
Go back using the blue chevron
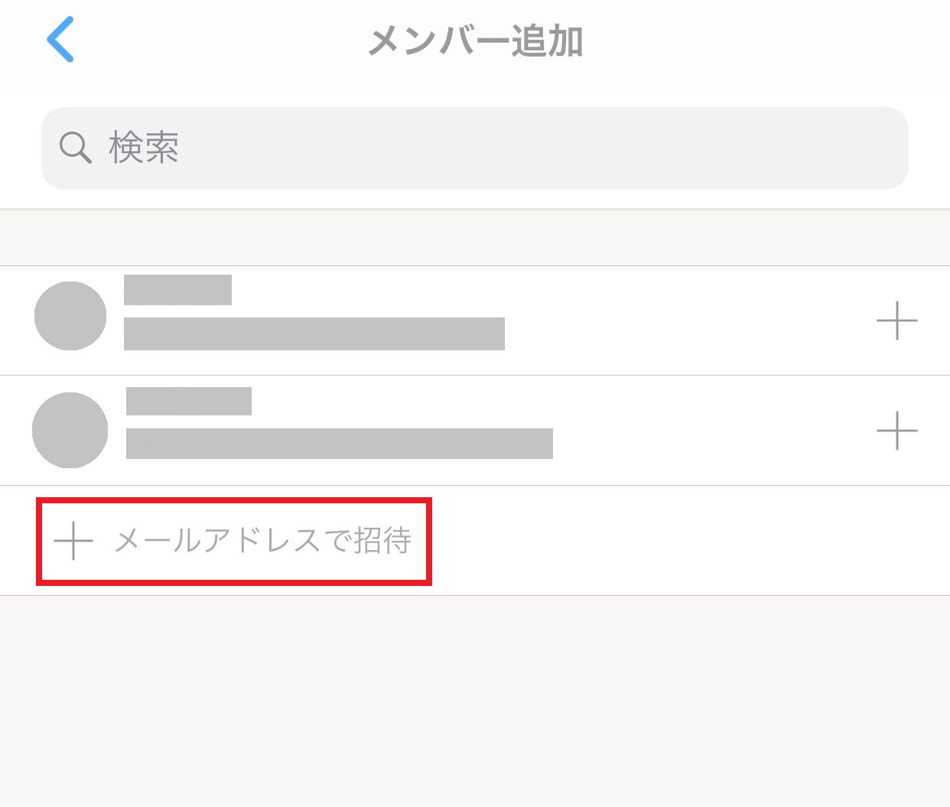[x=60, y=39]
